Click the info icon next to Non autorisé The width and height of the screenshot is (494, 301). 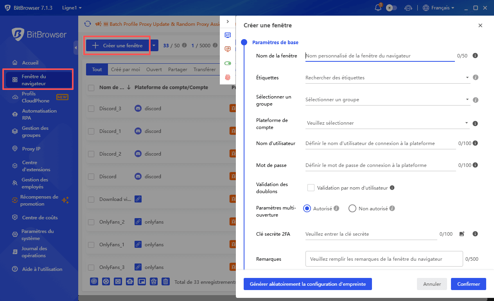coord(392,208)
